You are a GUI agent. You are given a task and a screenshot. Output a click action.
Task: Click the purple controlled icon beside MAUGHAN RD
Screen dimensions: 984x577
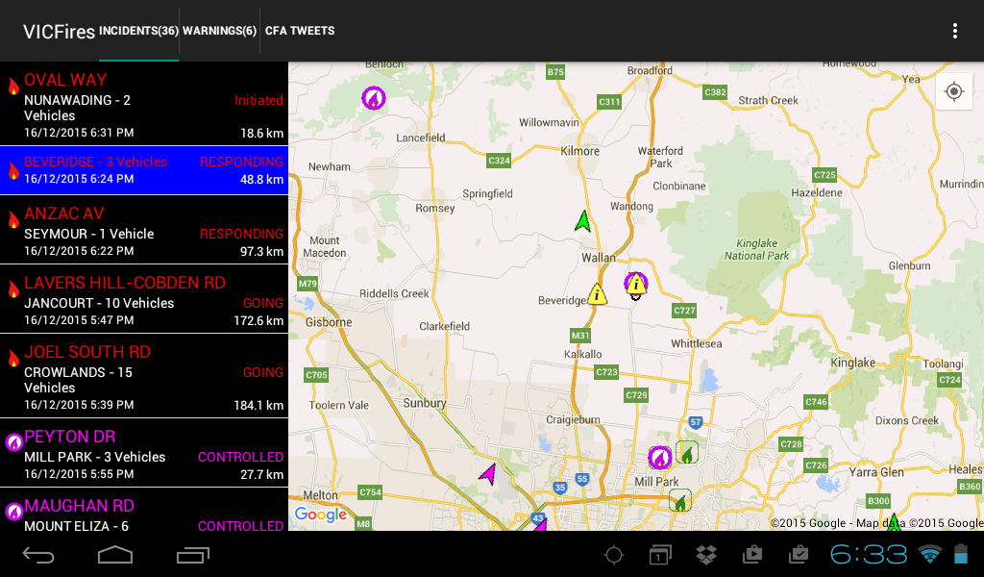[13, 511]
